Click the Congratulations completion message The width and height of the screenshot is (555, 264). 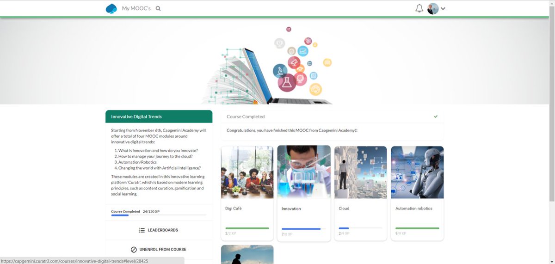[292, 130]
